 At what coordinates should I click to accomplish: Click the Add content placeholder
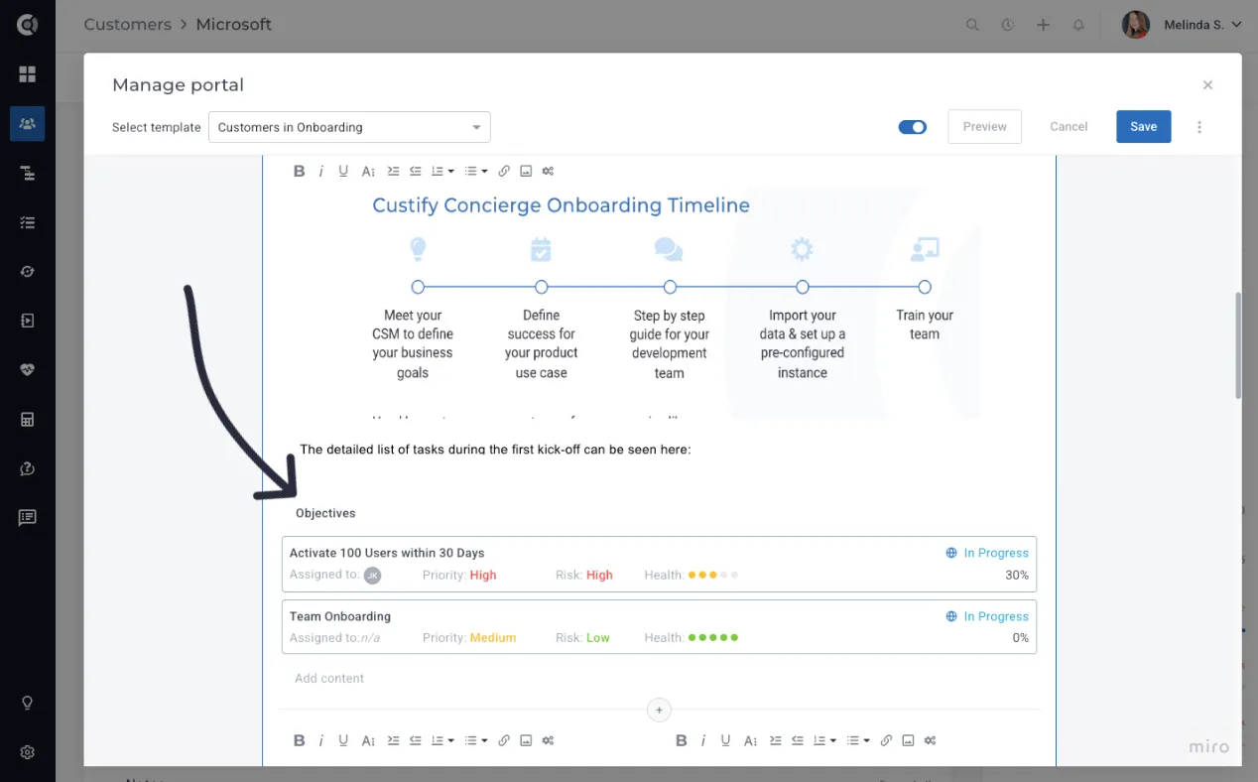[329, 679]
